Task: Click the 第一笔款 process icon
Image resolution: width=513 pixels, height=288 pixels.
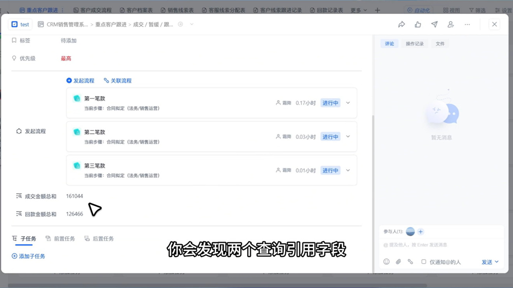Action: [x=77, y=98]
